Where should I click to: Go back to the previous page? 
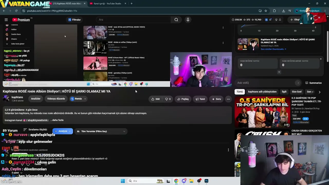tap(4, 11)
